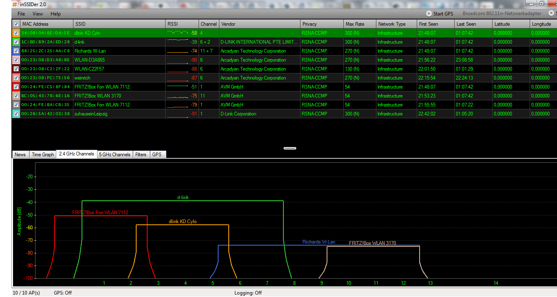Screen dimensions: 557x297
Task: Toggle checkbox for WLAN-D3A865
Action: tap(16, 60)
